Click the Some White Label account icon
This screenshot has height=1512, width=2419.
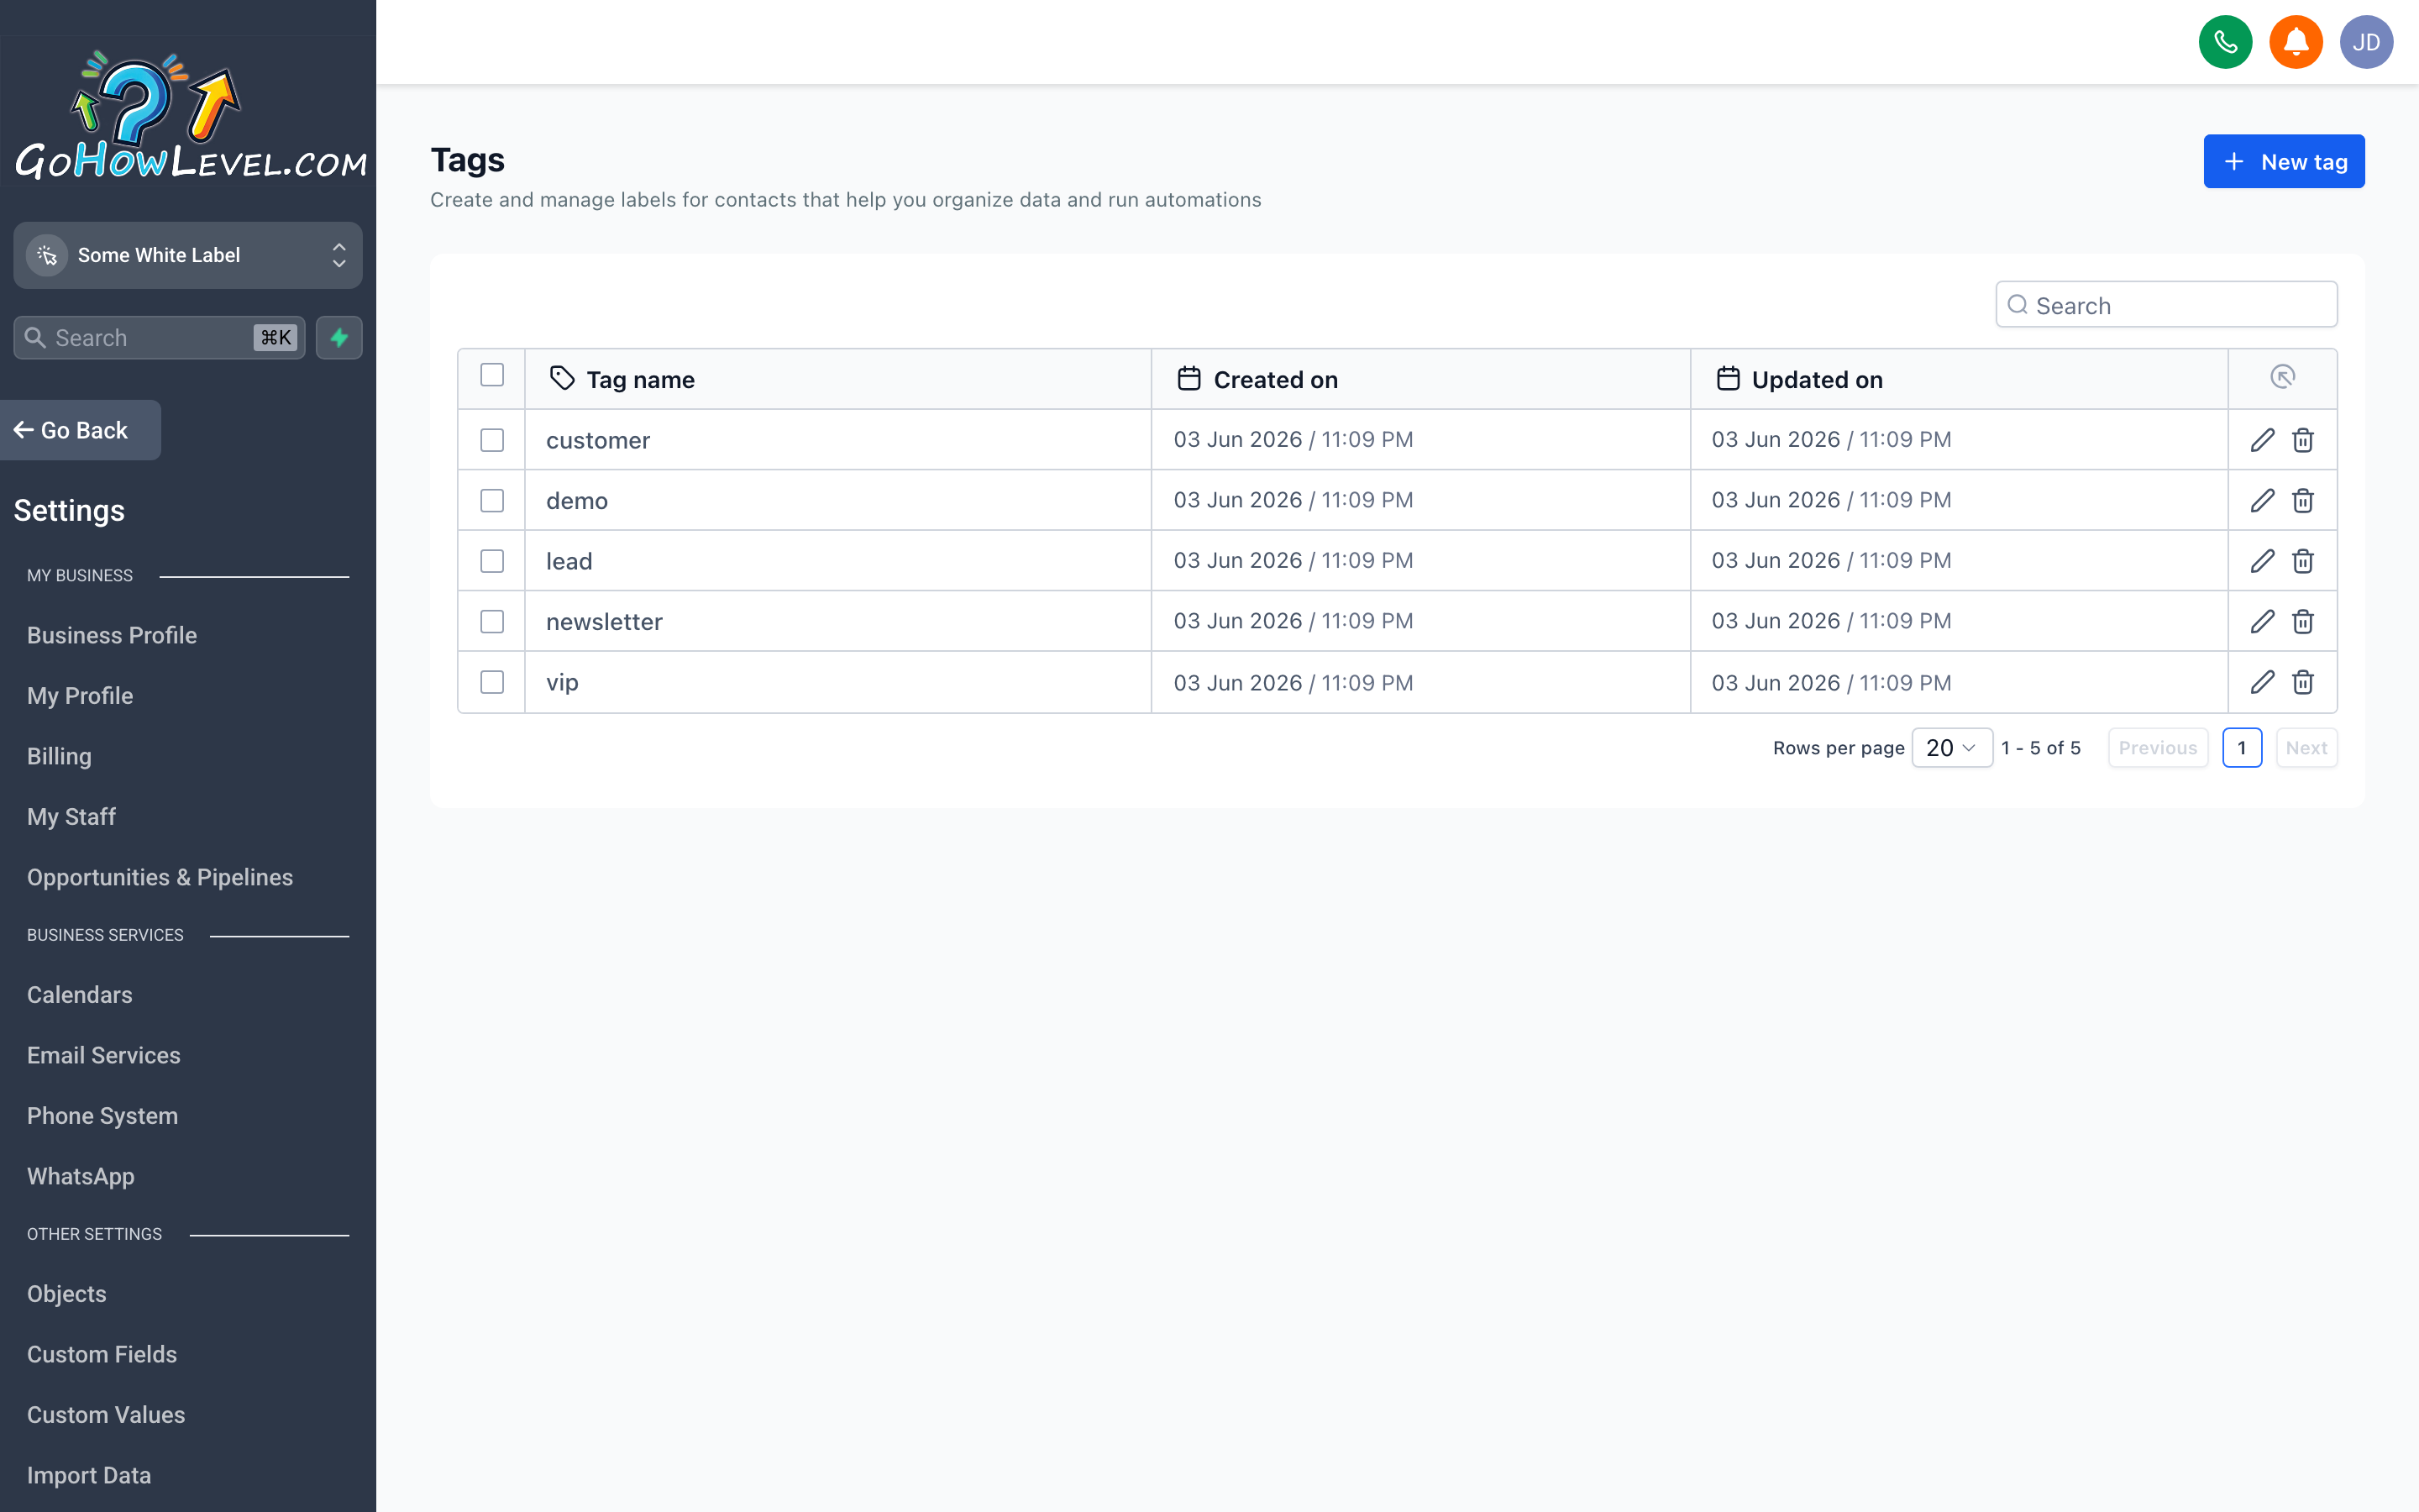tap(47, 255)
